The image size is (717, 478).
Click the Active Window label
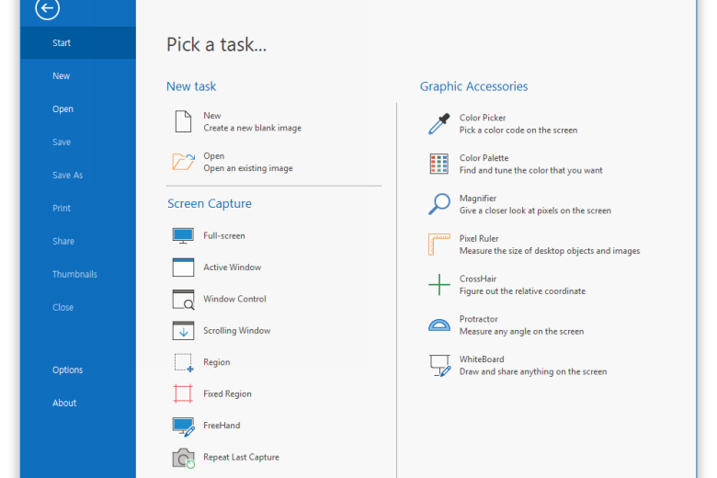coord(233,267)
